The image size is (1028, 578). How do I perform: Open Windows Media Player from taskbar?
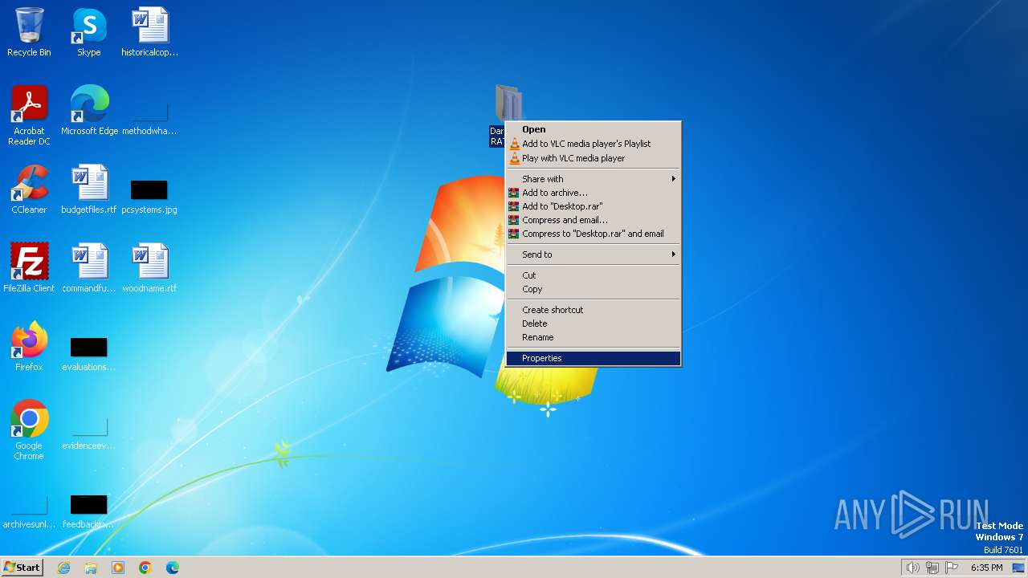(x=118, y=568)
